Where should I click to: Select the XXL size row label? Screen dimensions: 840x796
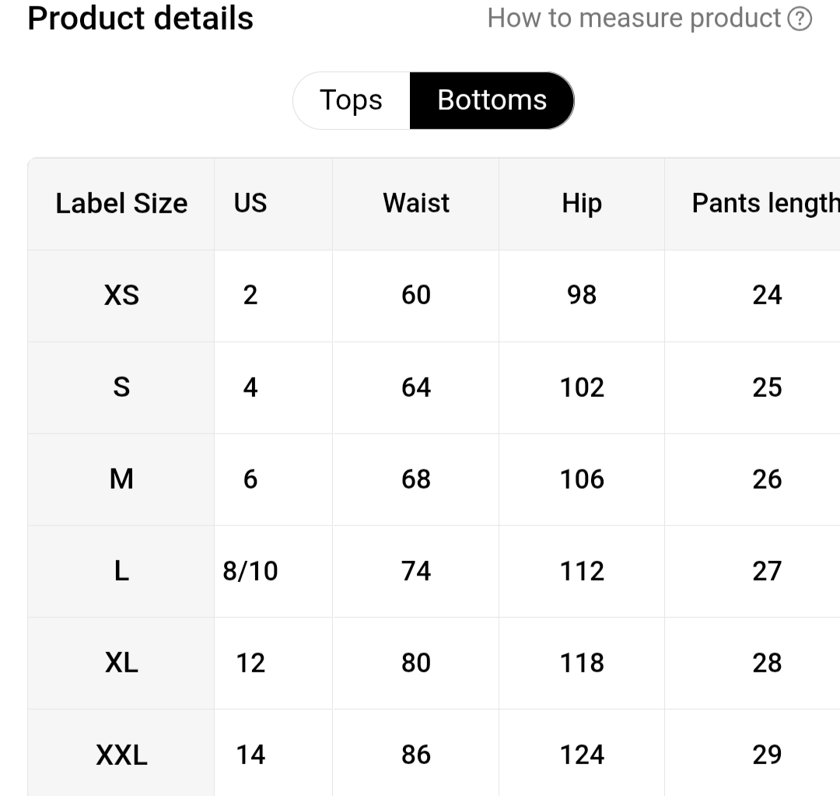click(x=121, y=755)
